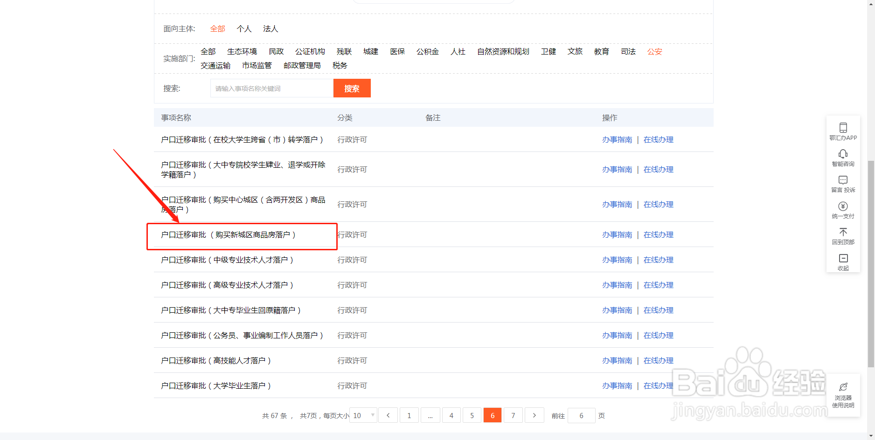Screen dimensions: 875x440
Task: Click the 统一支付 payment icon
Action: [x=843, y=210]
